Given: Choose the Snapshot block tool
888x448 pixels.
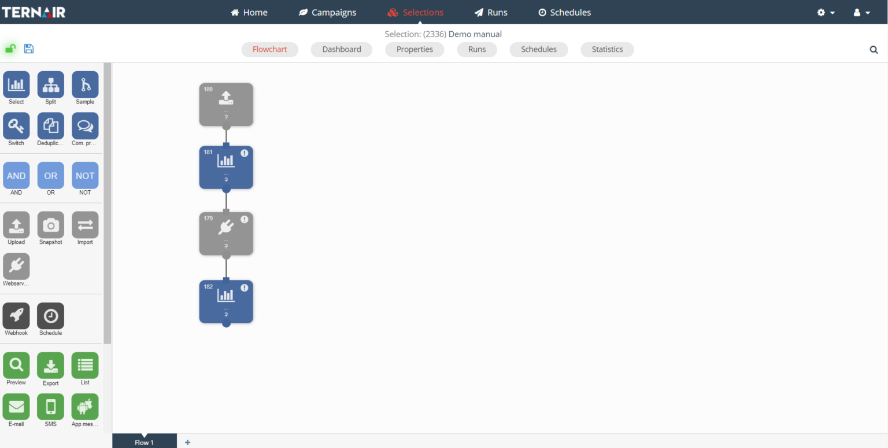Looking at the screenshot, I should [x=51, y=225].
